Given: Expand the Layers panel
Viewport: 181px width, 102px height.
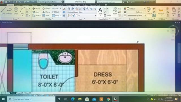Looking at the screenshot, I should coord(82,19).
